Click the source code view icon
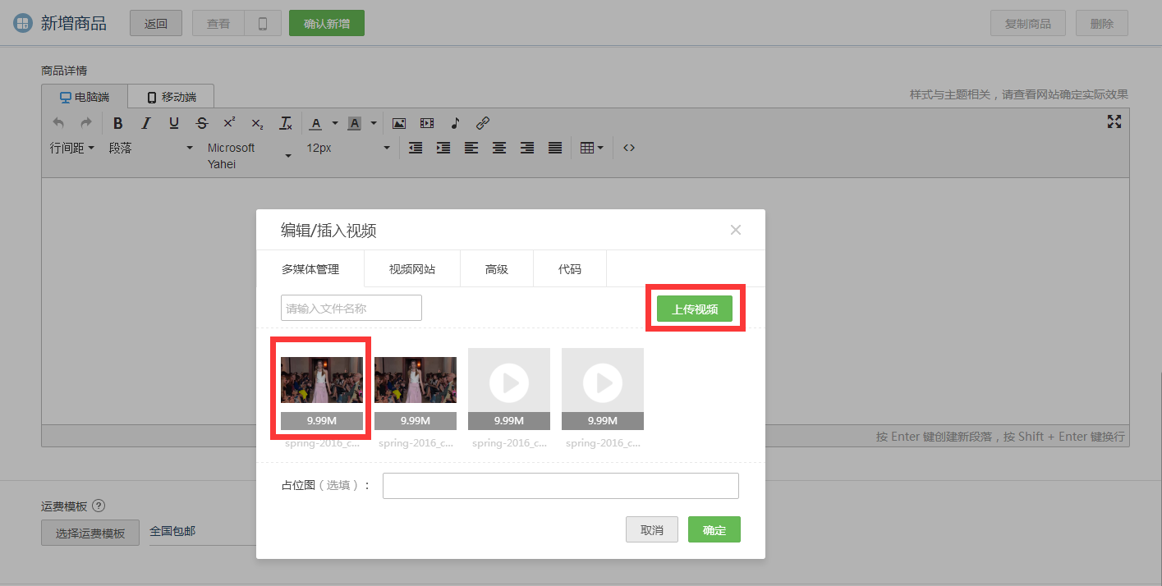 pyautogui.click(x=629, y=148)
